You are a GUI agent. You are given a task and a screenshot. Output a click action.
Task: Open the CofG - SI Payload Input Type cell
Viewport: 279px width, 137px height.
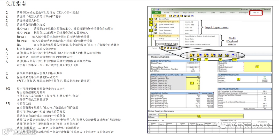click(x=193, y=67)
